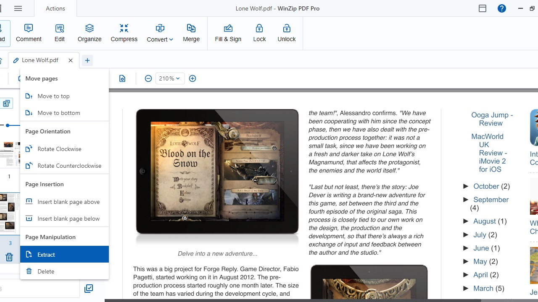Open the Comment tool
The height and width of the screenshot is (302, 538).
pos(29,33)
